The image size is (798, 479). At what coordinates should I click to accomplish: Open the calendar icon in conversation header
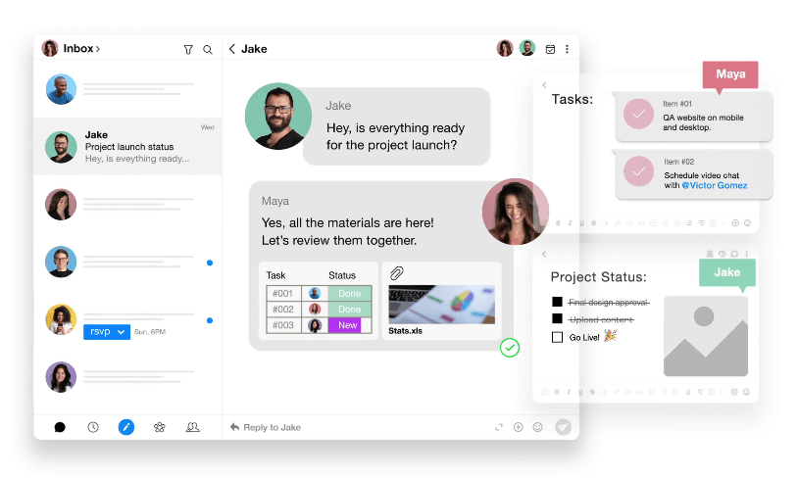click(x=550, y=49)
